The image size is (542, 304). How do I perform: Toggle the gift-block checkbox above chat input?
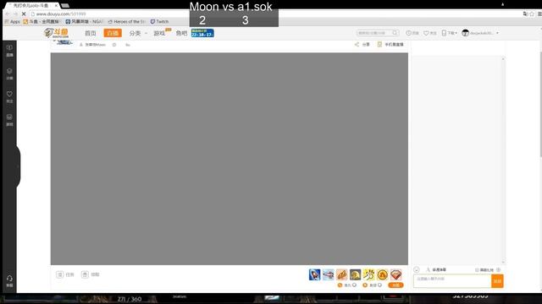pyautogui.click(x=477, y=270)
